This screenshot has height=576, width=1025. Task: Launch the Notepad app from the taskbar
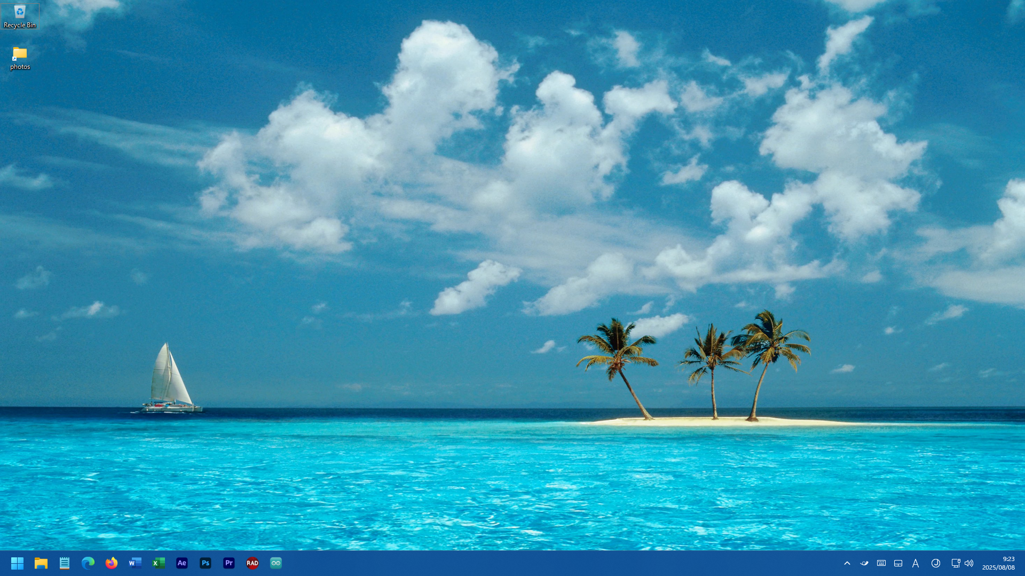pos(65,563)
